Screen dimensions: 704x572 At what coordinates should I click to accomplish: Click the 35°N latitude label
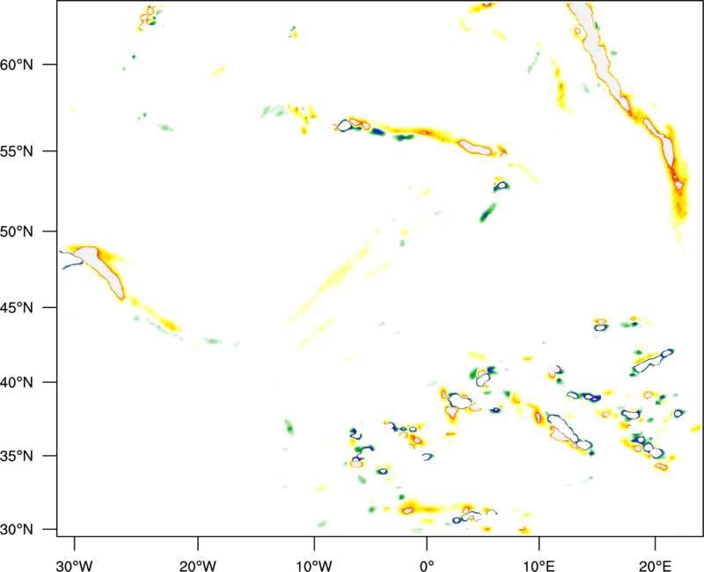[x=17, y=456]
